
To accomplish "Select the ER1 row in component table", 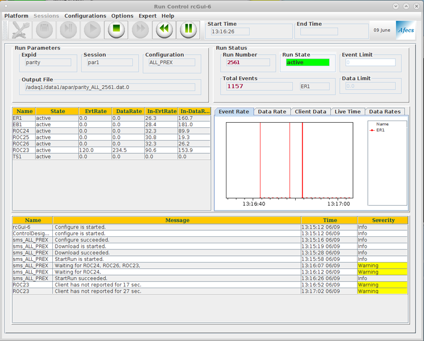I will tap(111, 118).
